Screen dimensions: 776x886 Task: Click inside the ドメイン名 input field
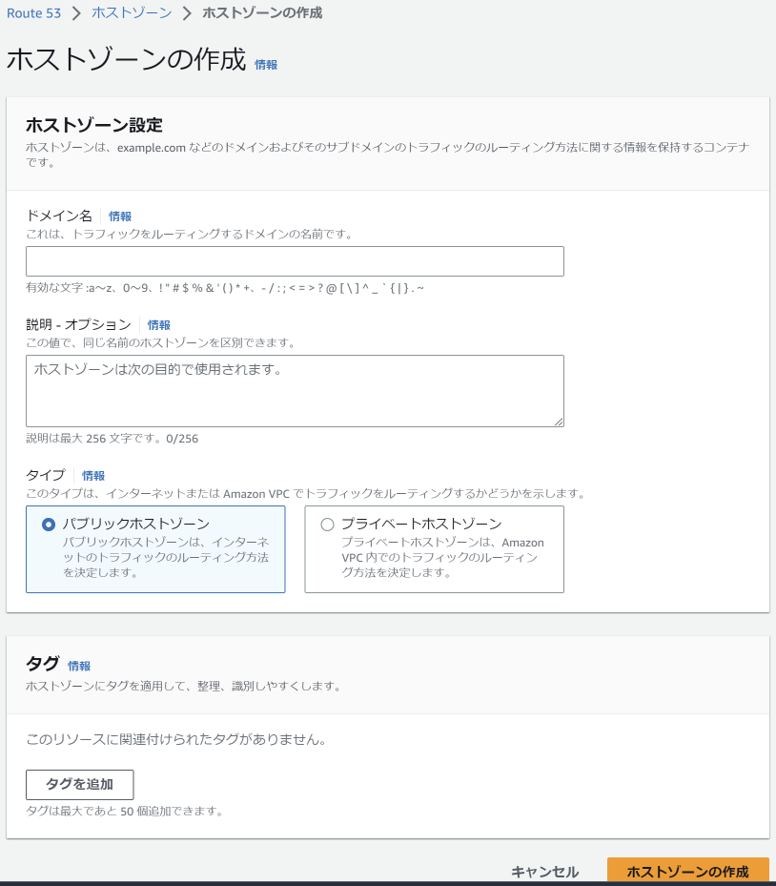(295, 261)
